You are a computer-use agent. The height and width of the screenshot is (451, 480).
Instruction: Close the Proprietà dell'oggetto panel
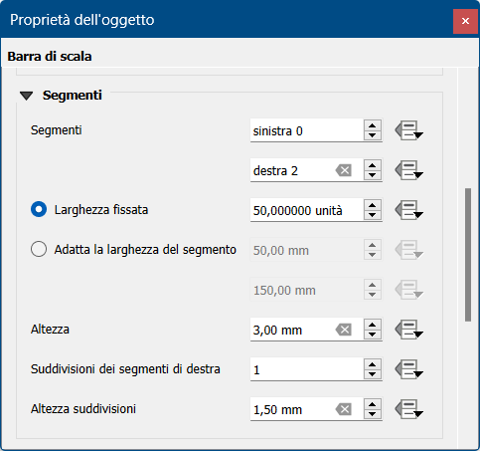(465, 21)
